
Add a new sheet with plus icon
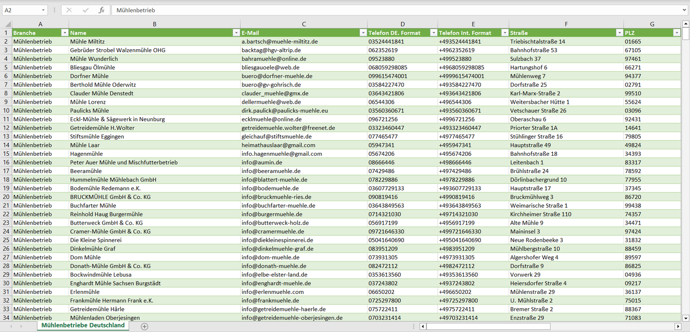[x=145, y=326]
